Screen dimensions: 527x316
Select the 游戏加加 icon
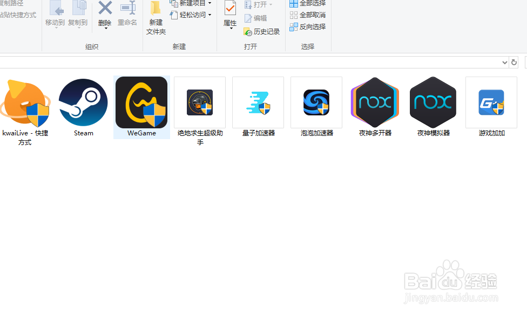click(491, 102)
